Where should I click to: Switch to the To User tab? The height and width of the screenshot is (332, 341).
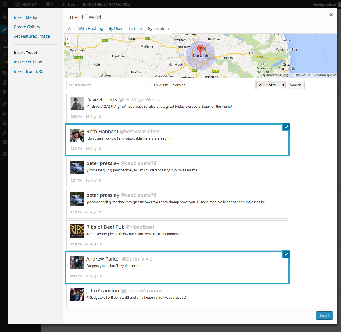tap(135, 29)
